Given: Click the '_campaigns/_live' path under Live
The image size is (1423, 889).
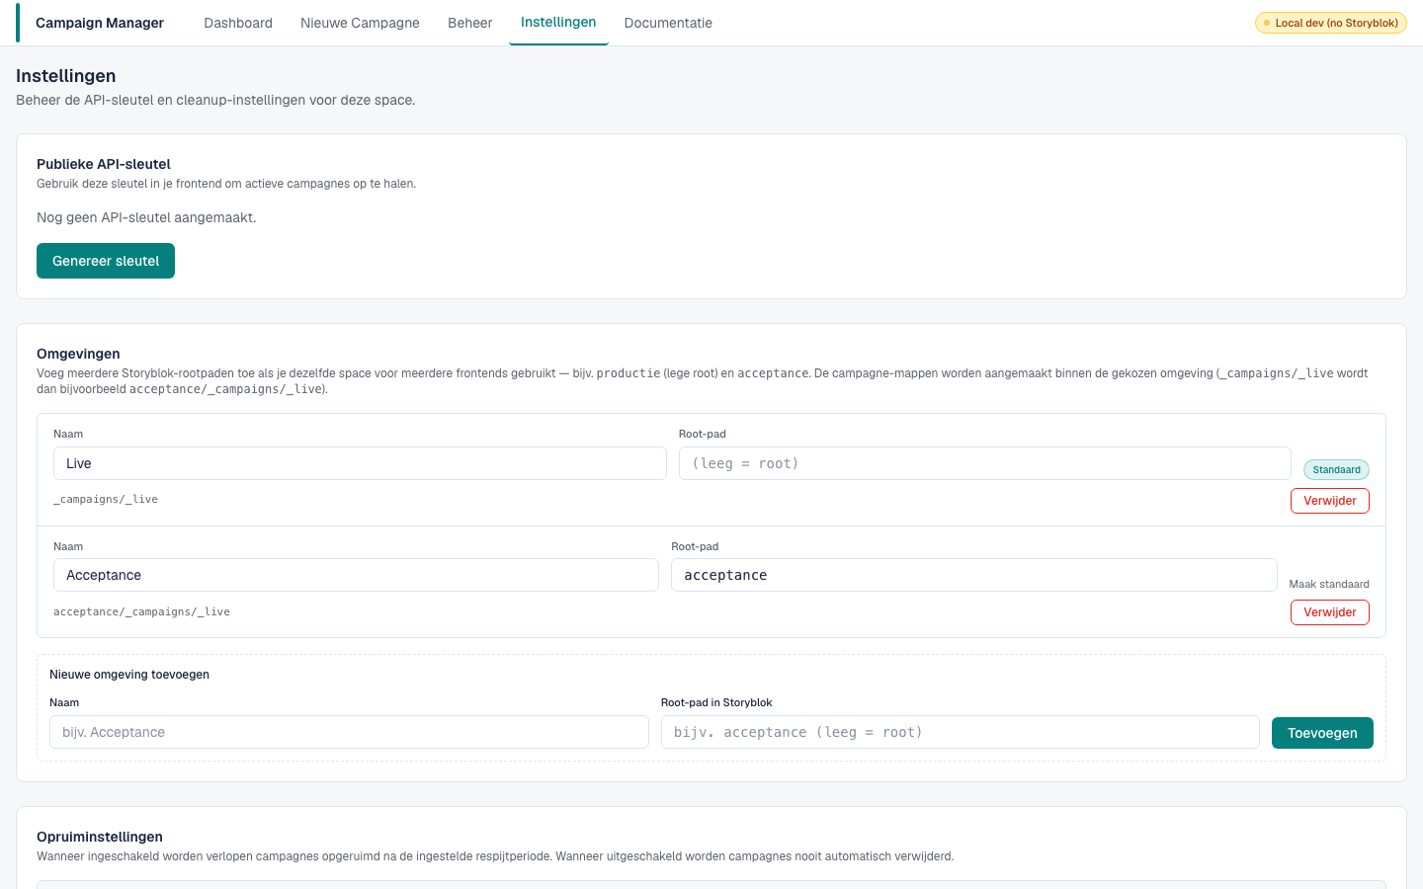Looking at the screenshot, I should pos(106,500).
